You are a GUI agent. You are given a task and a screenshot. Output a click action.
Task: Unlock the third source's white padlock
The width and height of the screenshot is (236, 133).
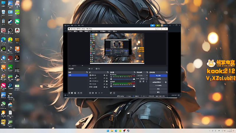pos(107,81)
